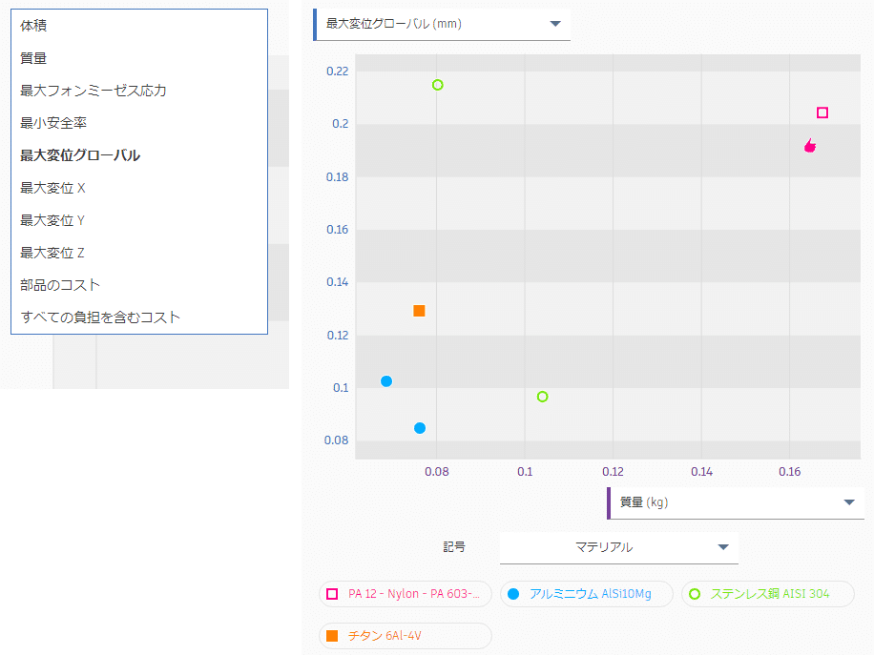This screenshot has width=874, height=655.
Task: Pick 最小安全率 from the list
Action: click(139, 123)
